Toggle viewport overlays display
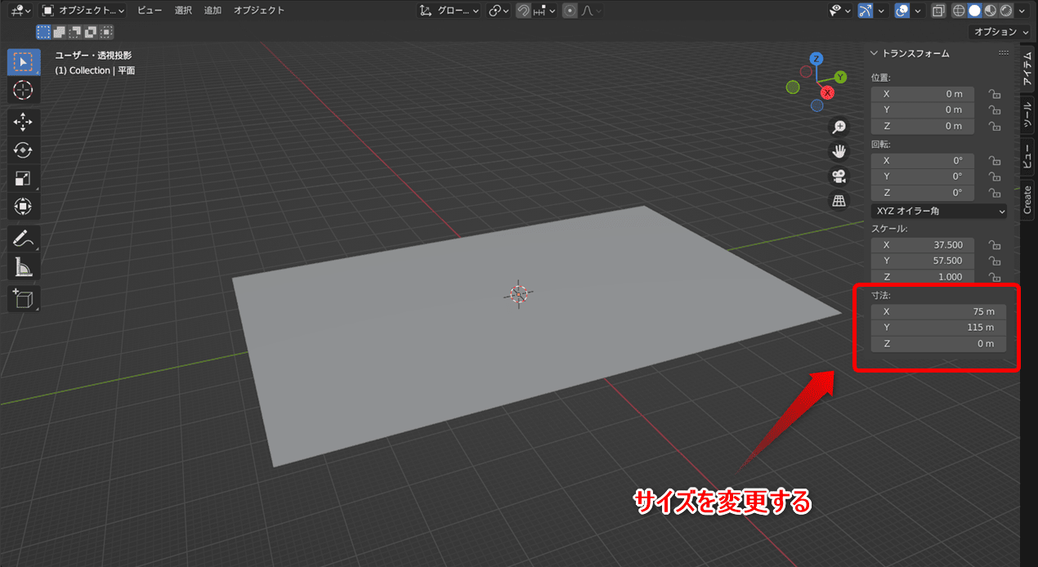The width and height of the screenshot is (1038, 567). (x=902, y=11)
